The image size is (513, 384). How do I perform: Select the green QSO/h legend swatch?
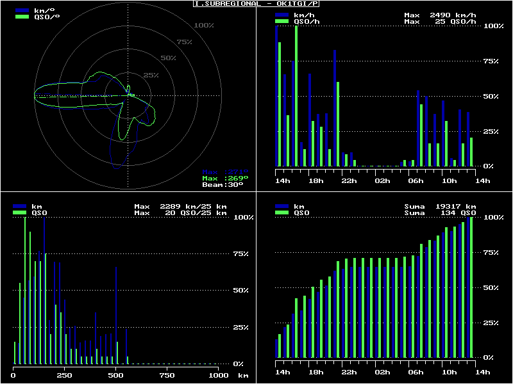(x=281, y=21)
